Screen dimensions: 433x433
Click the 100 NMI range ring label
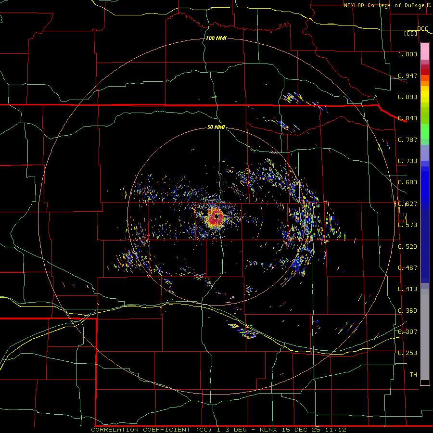(x=216, y=38)
